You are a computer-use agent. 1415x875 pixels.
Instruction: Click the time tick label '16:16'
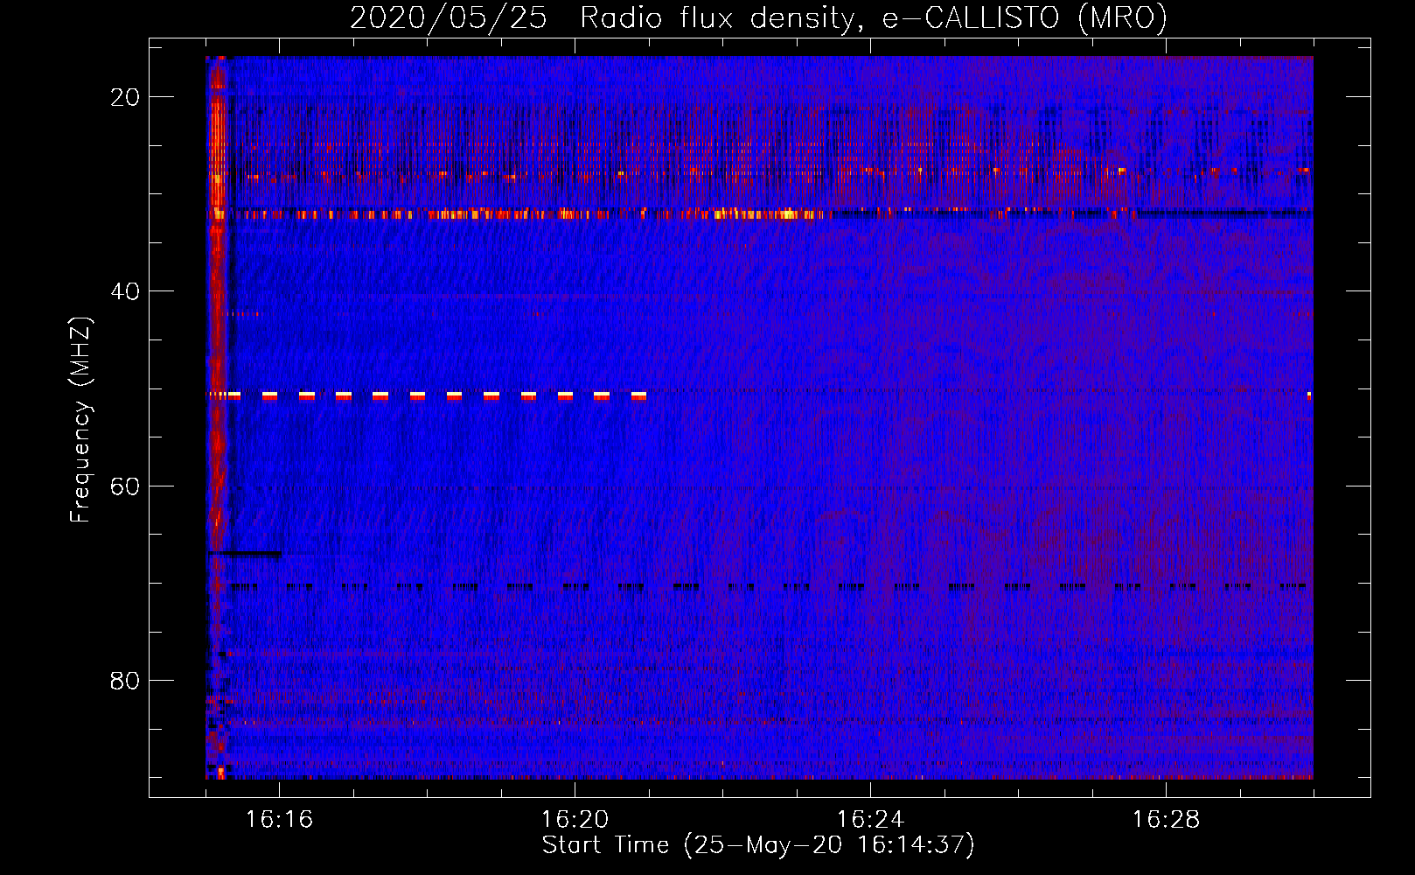point(279,819)
